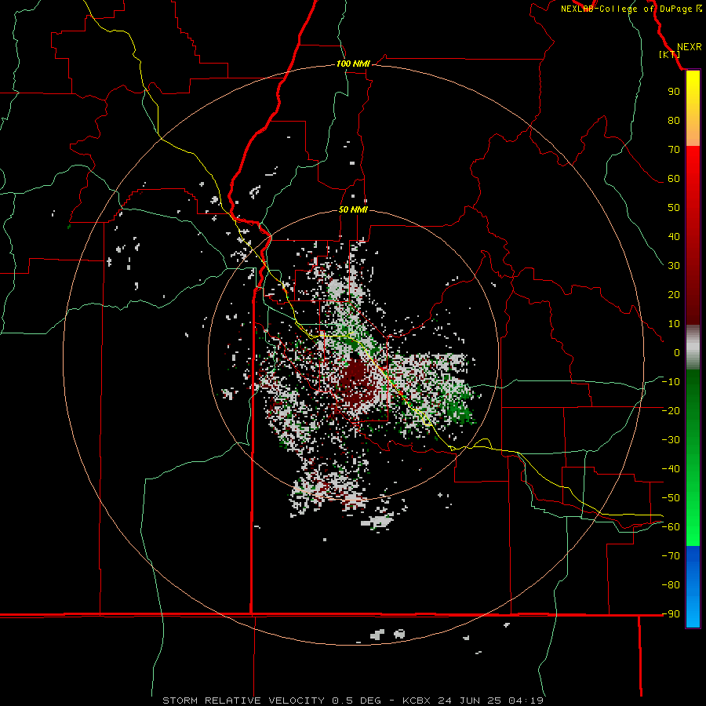Click the 40 value on the velocity scale
706x706 pixels.
pos(674,236)
